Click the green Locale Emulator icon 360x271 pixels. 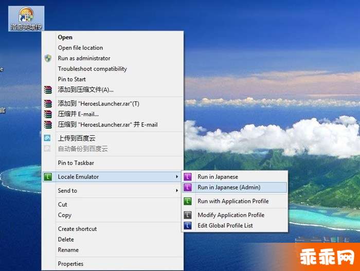(48, 177)
